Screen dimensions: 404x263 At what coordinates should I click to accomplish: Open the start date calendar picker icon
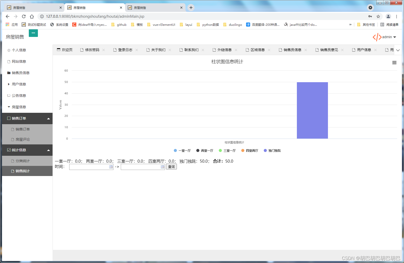(x=111, y=167)
